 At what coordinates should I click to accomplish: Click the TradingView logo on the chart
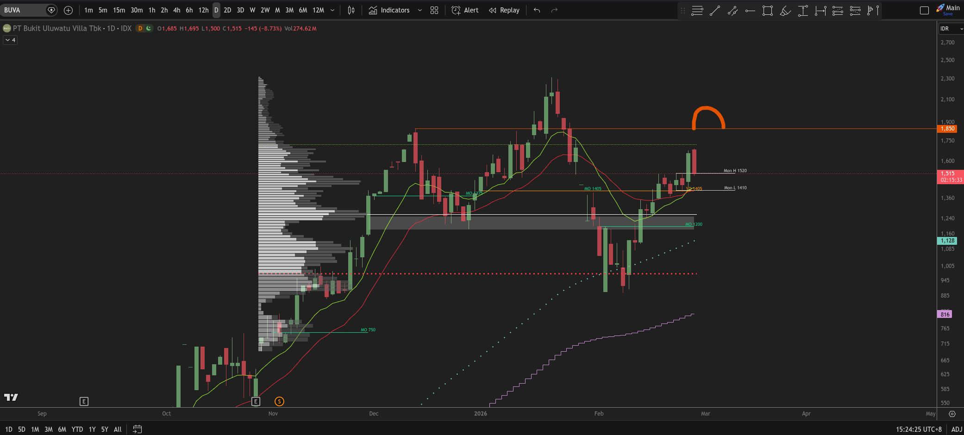click(x=11, y=397)
